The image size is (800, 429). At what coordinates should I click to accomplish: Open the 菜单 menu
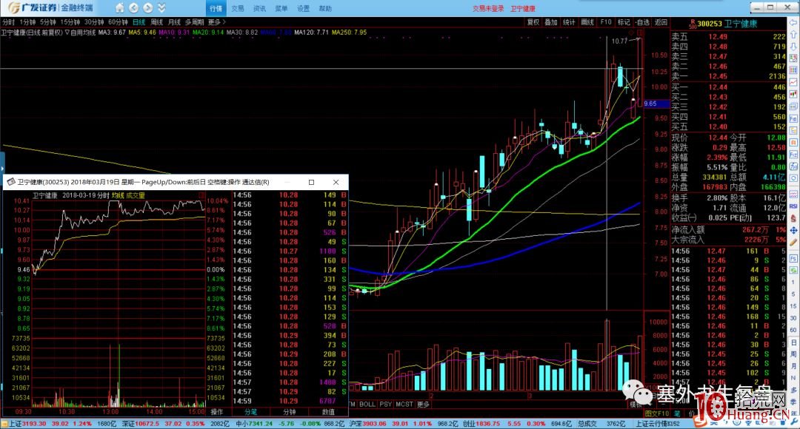[281, 8]
